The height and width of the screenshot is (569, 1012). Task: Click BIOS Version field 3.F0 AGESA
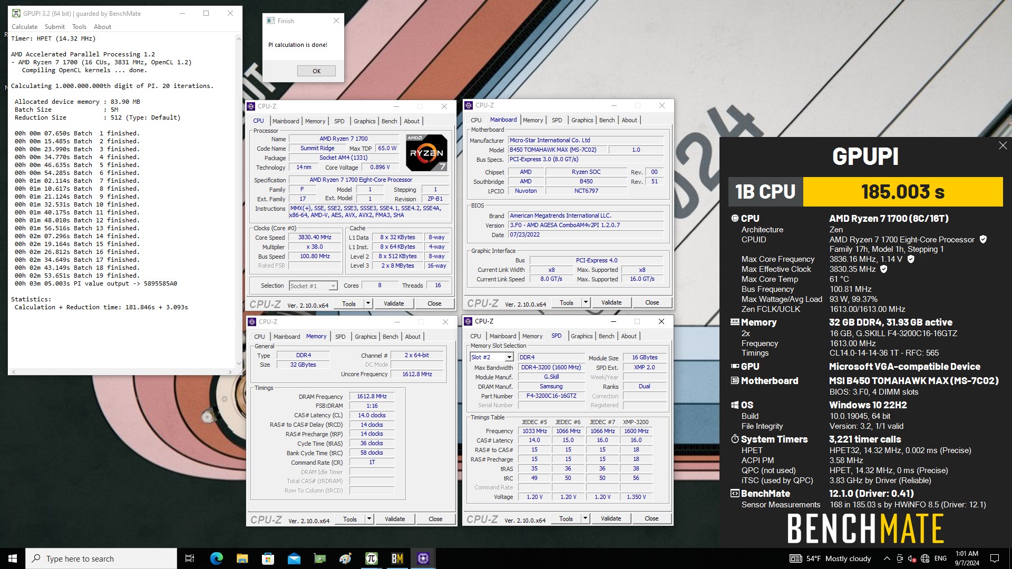pyautogui.click(x=586, y=225)
